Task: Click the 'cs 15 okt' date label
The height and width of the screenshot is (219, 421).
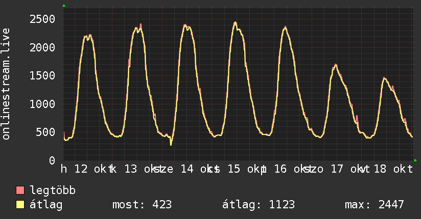Action: 237,169
